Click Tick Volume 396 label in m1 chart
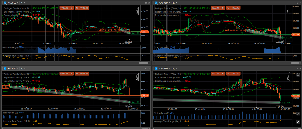This screenshot has height=129, width=302. [164, 113]
